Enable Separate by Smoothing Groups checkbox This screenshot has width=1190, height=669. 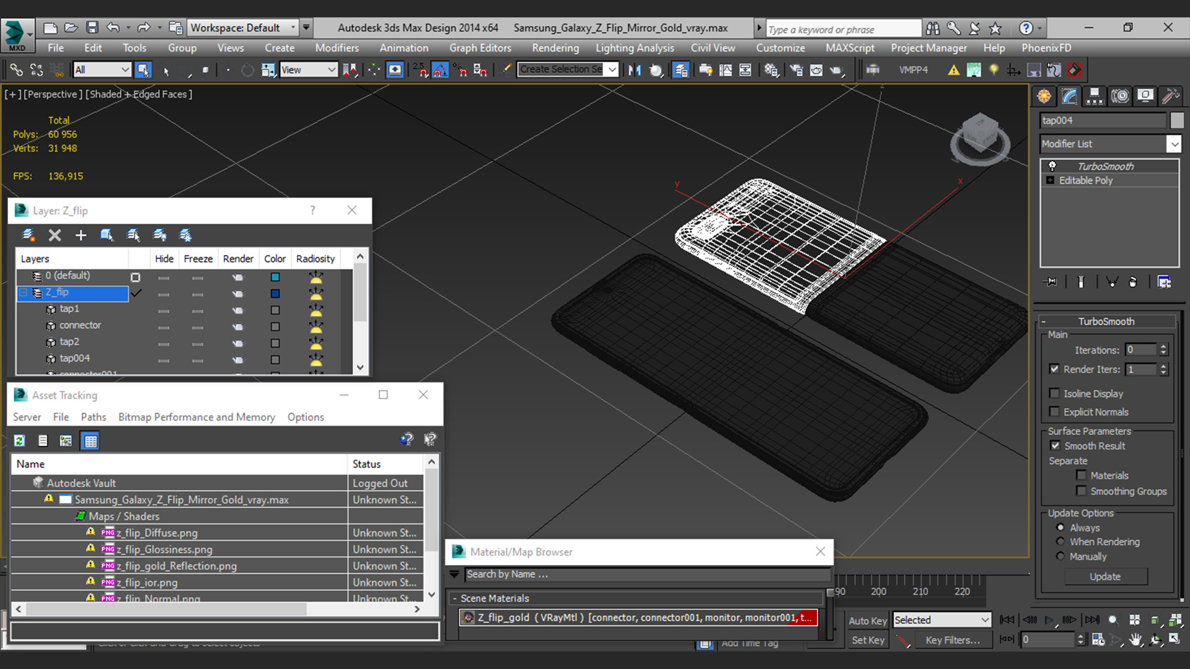pos(1081,491)
